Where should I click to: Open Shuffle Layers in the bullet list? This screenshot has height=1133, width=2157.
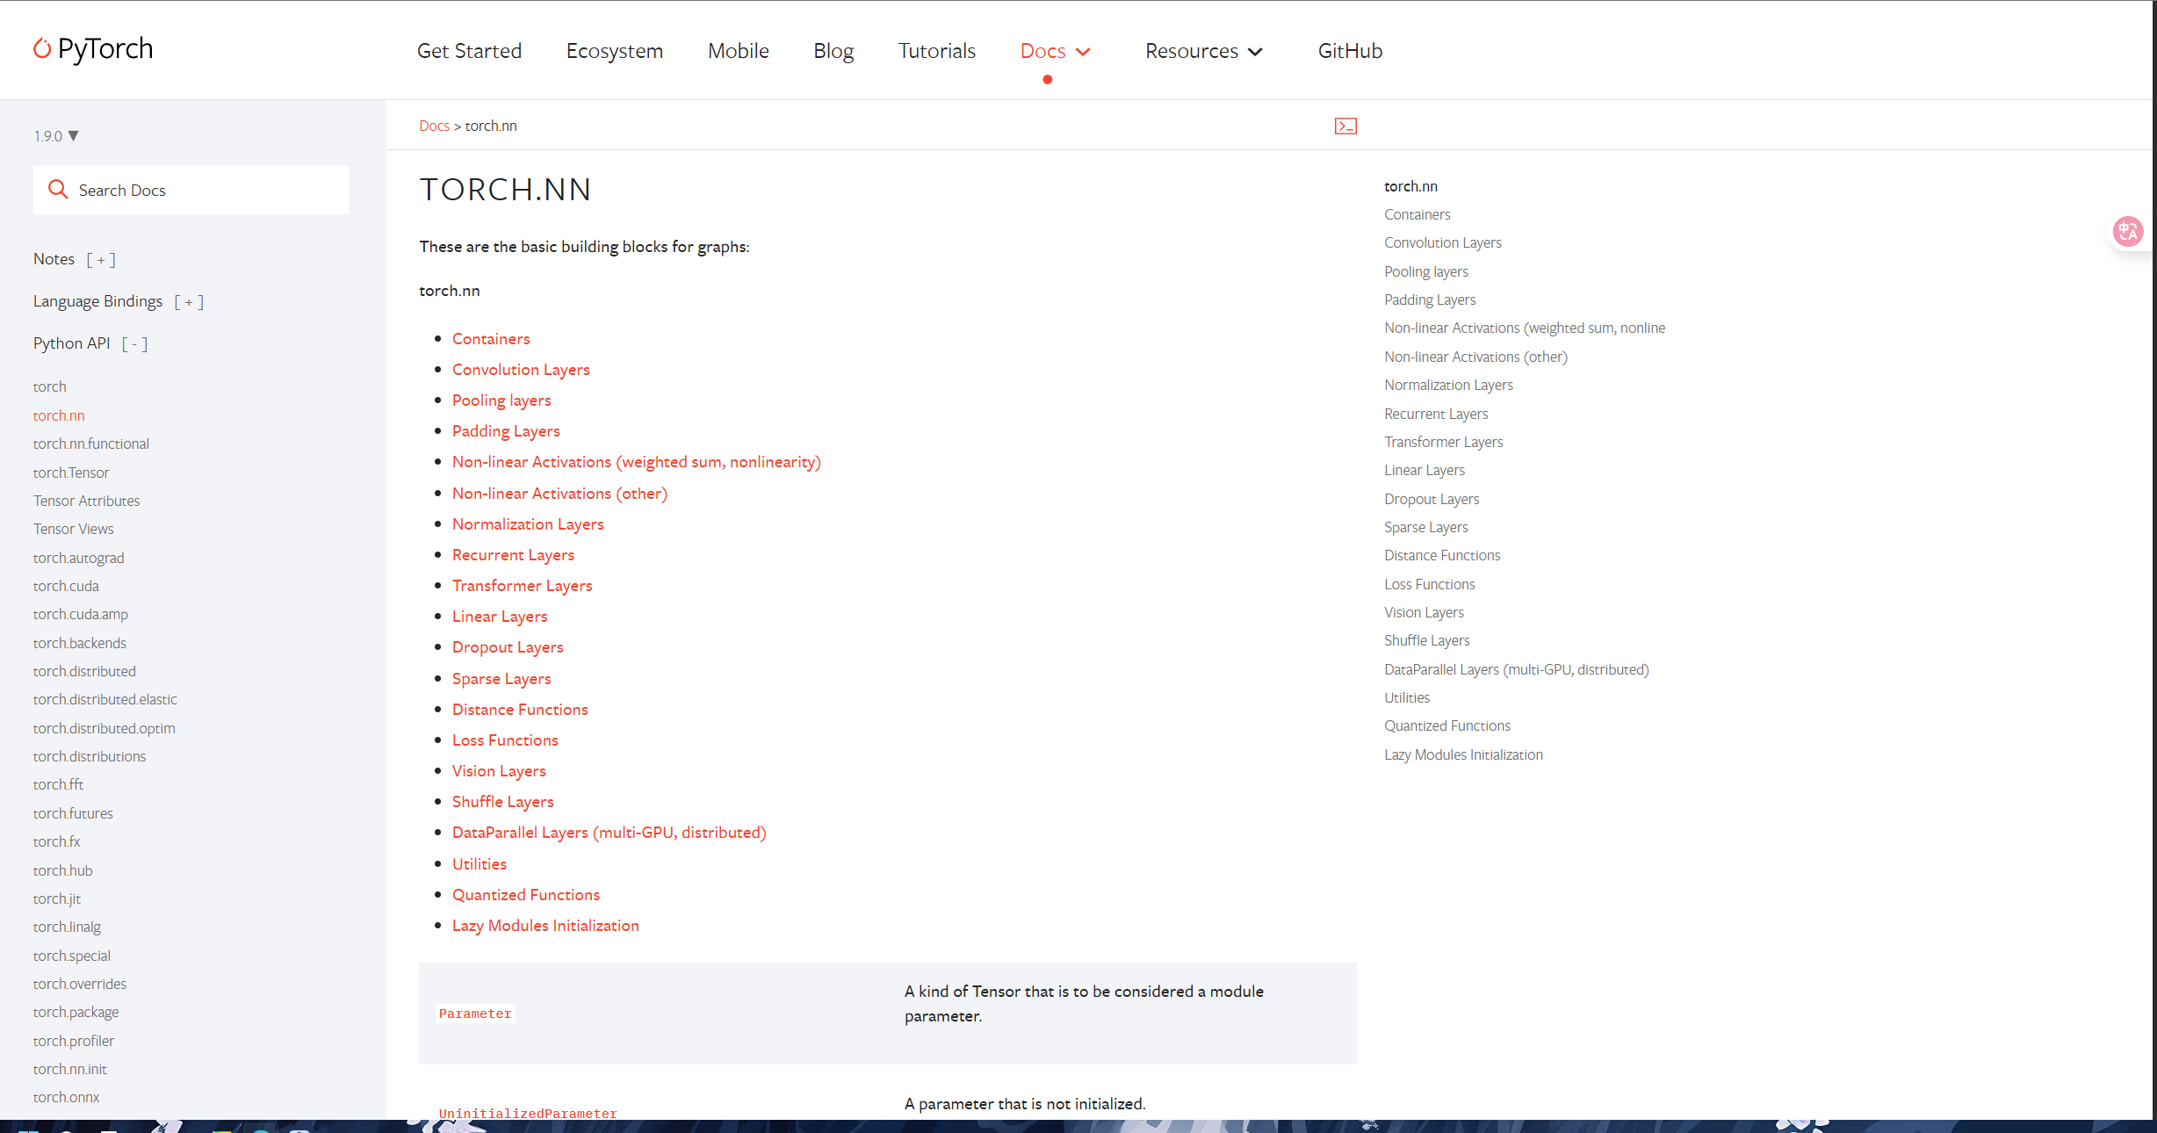pos(502,802)
